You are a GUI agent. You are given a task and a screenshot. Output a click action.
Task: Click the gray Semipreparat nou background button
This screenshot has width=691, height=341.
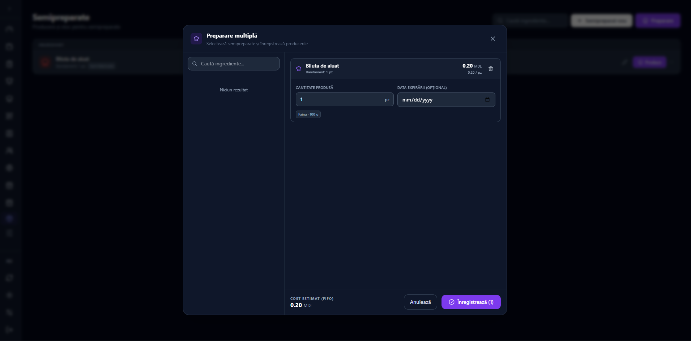(x=601, y=21)
